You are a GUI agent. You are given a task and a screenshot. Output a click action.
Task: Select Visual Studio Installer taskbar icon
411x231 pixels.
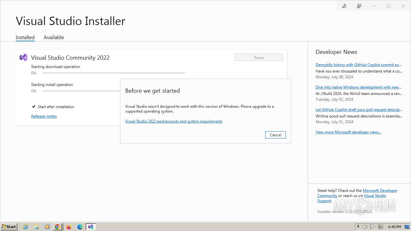coord(91,227)
